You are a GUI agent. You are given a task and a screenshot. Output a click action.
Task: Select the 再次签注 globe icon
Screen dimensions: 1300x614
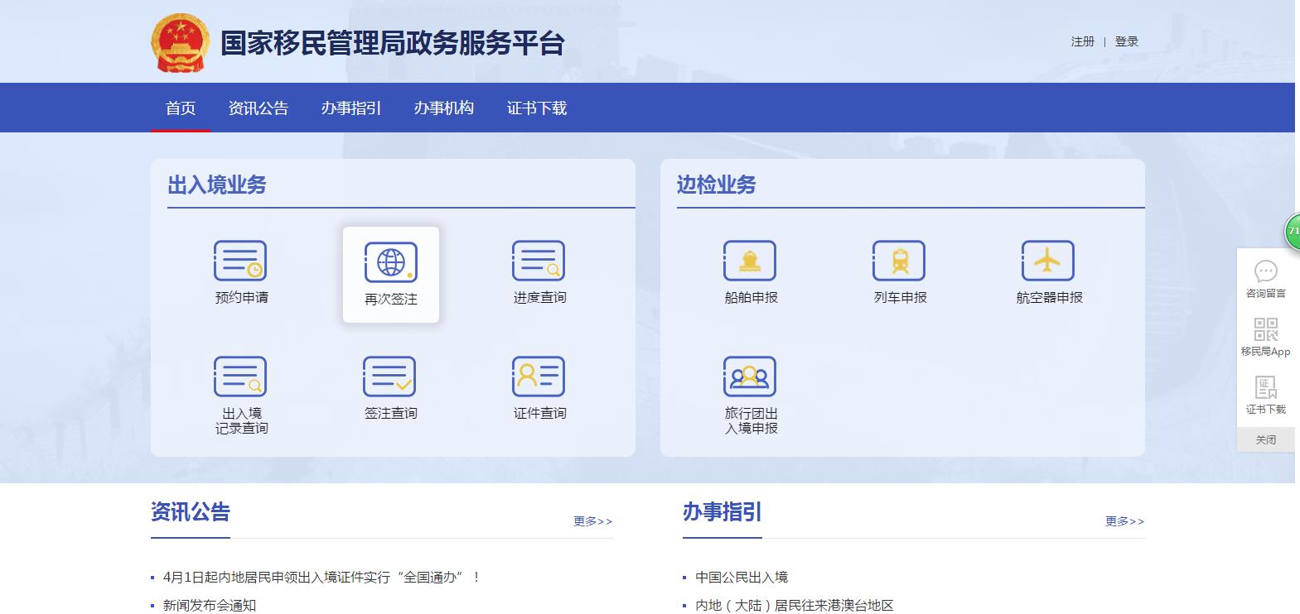tap(390, 263)
